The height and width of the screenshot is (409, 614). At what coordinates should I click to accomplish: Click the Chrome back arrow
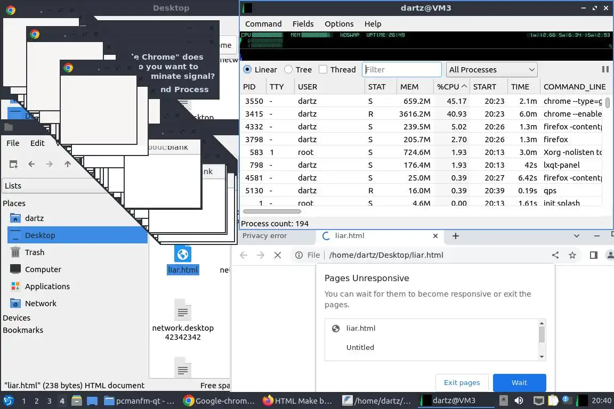(x=244, y=255)
